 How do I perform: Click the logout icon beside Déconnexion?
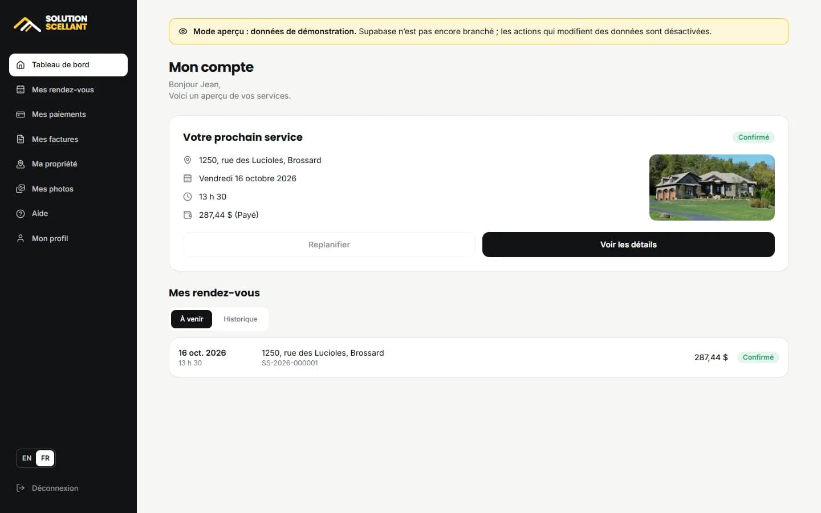[x=21, y=488]
